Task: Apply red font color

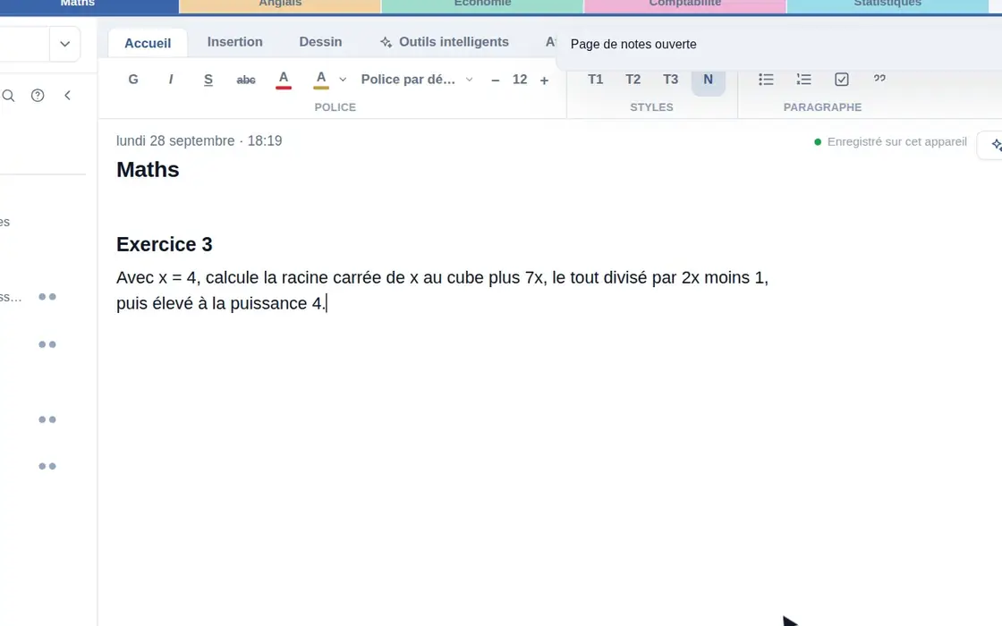Action: coord(284,80)
